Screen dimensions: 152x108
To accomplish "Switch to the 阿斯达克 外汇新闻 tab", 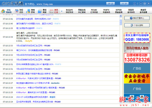I will point(82,11).
